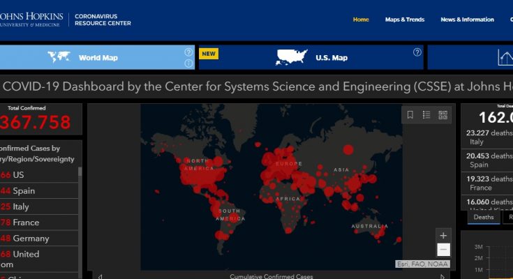The height and width of the screenshot is (279, 513).
Task: Click the trend chart icon tab
Action: point(505,58)
